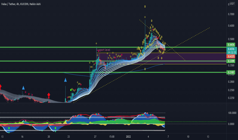Viewport: 238px width, 140px height.
Task: Click the 15:00 label on time axis
Action: (x=112, y=137)
